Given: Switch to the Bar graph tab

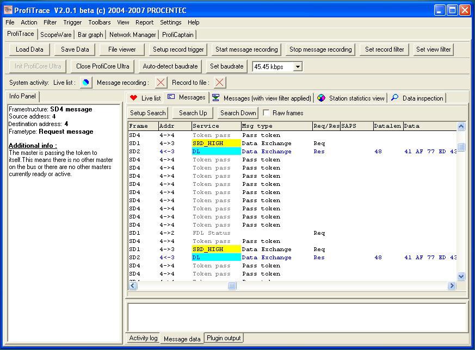Looking at the screenshot, I should (90, 35).
